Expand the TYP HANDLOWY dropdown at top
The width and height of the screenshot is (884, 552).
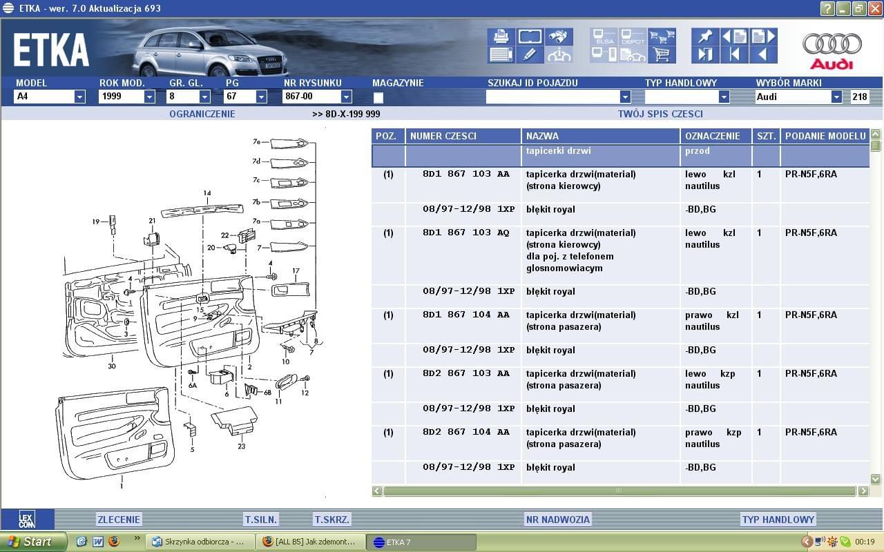point(724,97)
